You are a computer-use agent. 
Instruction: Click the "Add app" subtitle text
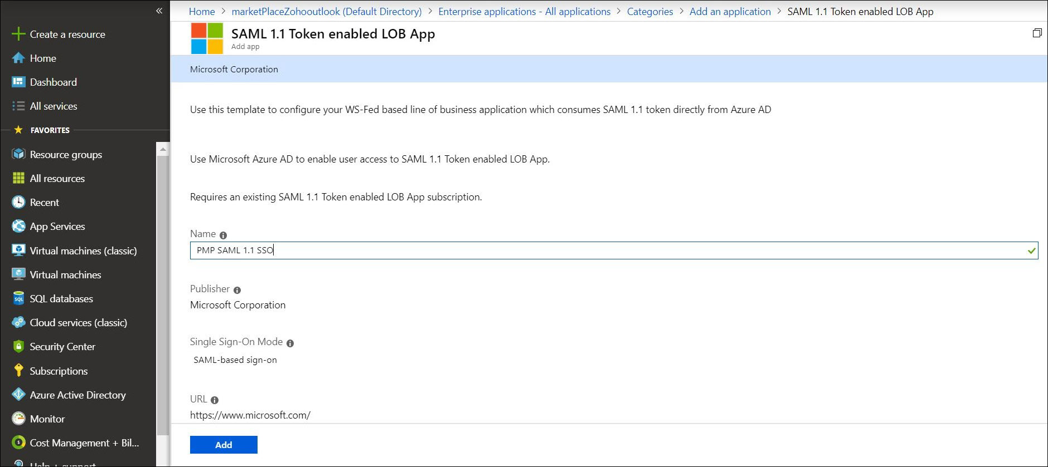coord(245,47)
